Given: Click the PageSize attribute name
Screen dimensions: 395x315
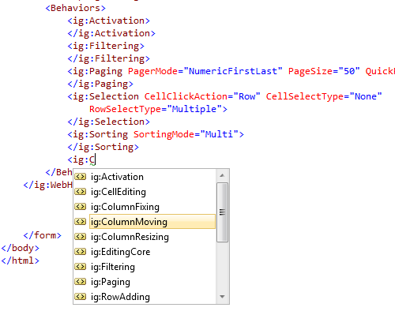Looking at the screenshot, I should point(310,71).
